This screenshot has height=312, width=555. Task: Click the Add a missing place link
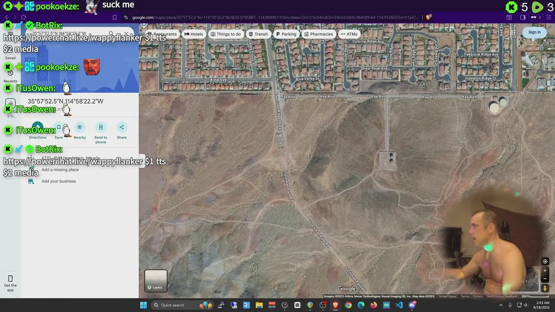[x=60, y=169]
